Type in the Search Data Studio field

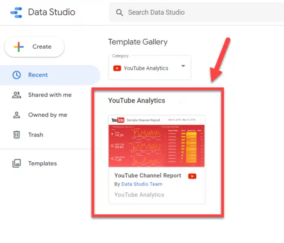[x=195, y=13]
